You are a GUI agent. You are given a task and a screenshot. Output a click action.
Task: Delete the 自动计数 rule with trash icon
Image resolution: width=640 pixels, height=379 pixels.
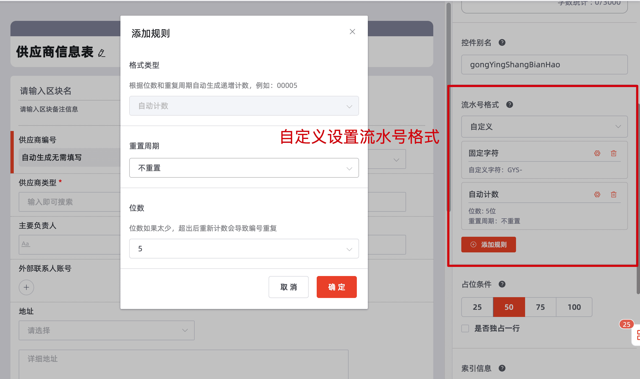(614, 194)
